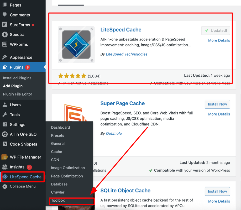Select Cache in LiteSpeed flyout
This screenshot has height=210, width=241.
click(x=56, y=151)
